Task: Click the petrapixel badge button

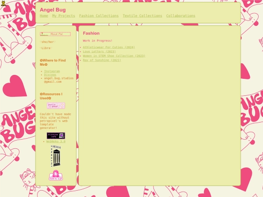Action: 56,106
